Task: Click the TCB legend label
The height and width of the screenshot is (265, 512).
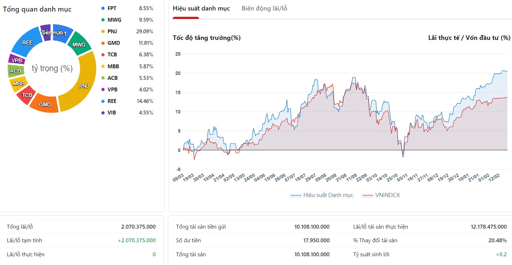Action: pos(112,55)
